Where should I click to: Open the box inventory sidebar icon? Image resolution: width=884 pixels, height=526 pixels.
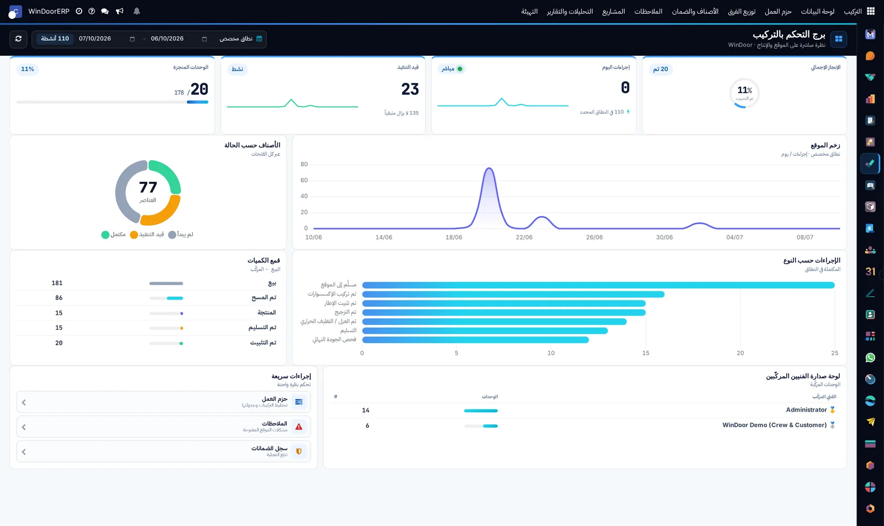[x=870, y=207]
